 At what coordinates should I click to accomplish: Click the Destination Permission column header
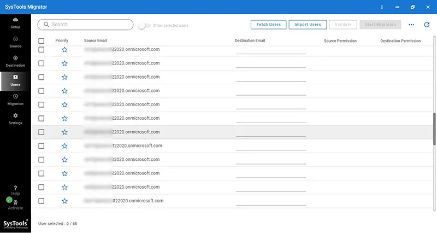400,40
